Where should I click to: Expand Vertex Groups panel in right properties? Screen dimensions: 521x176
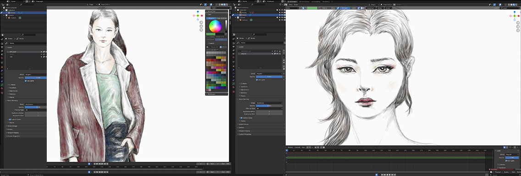point(244,124)
